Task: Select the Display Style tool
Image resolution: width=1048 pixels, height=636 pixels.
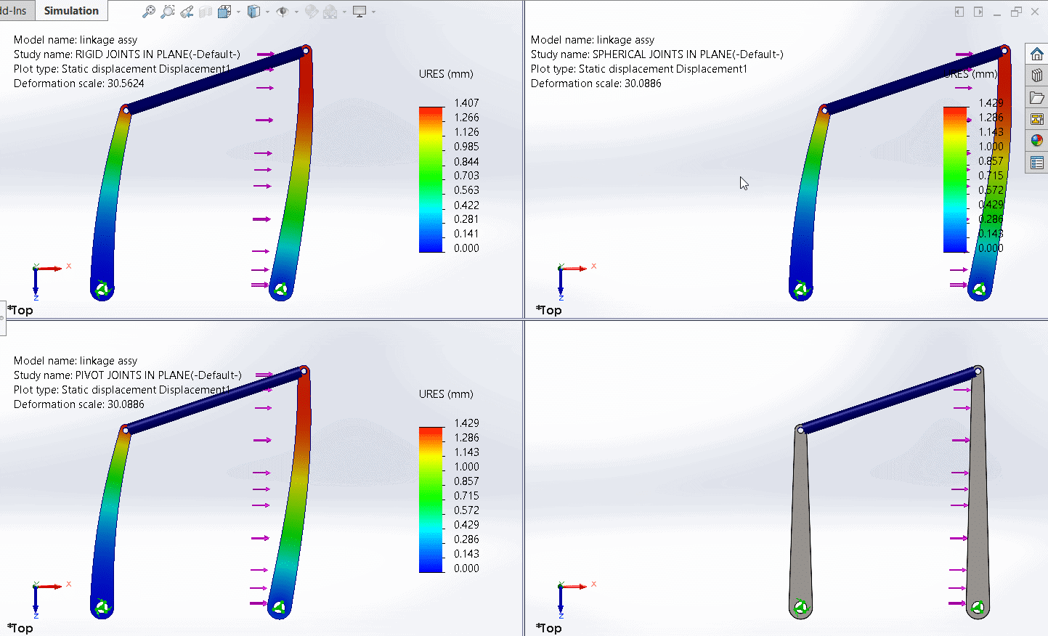Action: (254, 11)
